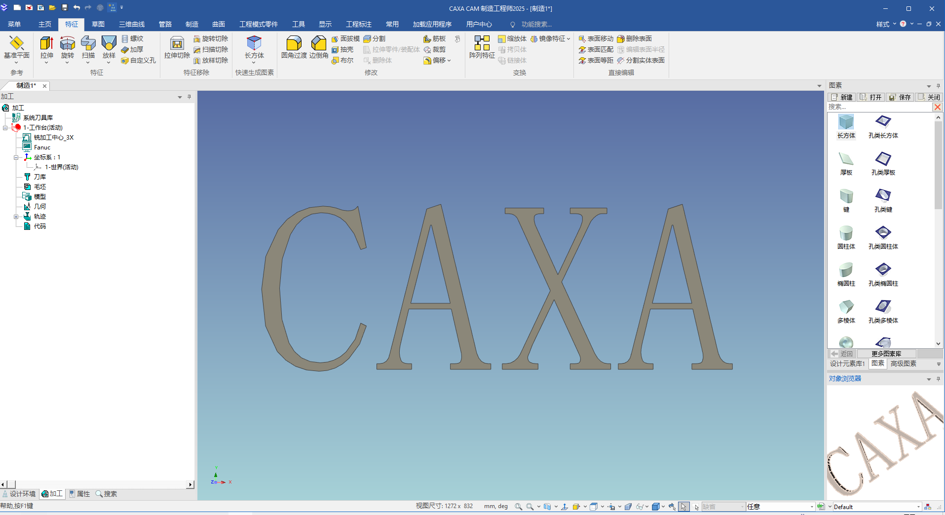Toggle auto-hide pin on 图素 panel
945x515 pixels.
pyautogui.click(x=938, y=86)
